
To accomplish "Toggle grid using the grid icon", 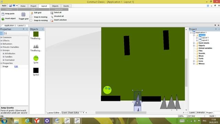I will click(x=23, y=14).
